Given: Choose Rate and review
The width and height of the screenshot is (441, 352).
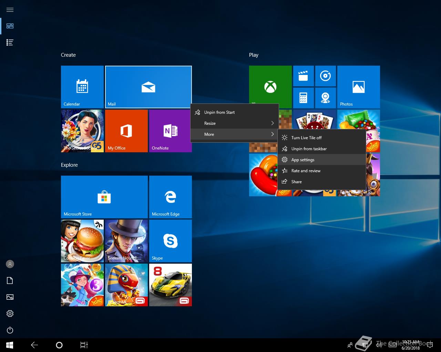Looking at the screenshot, I should click(x=322, y=171).
